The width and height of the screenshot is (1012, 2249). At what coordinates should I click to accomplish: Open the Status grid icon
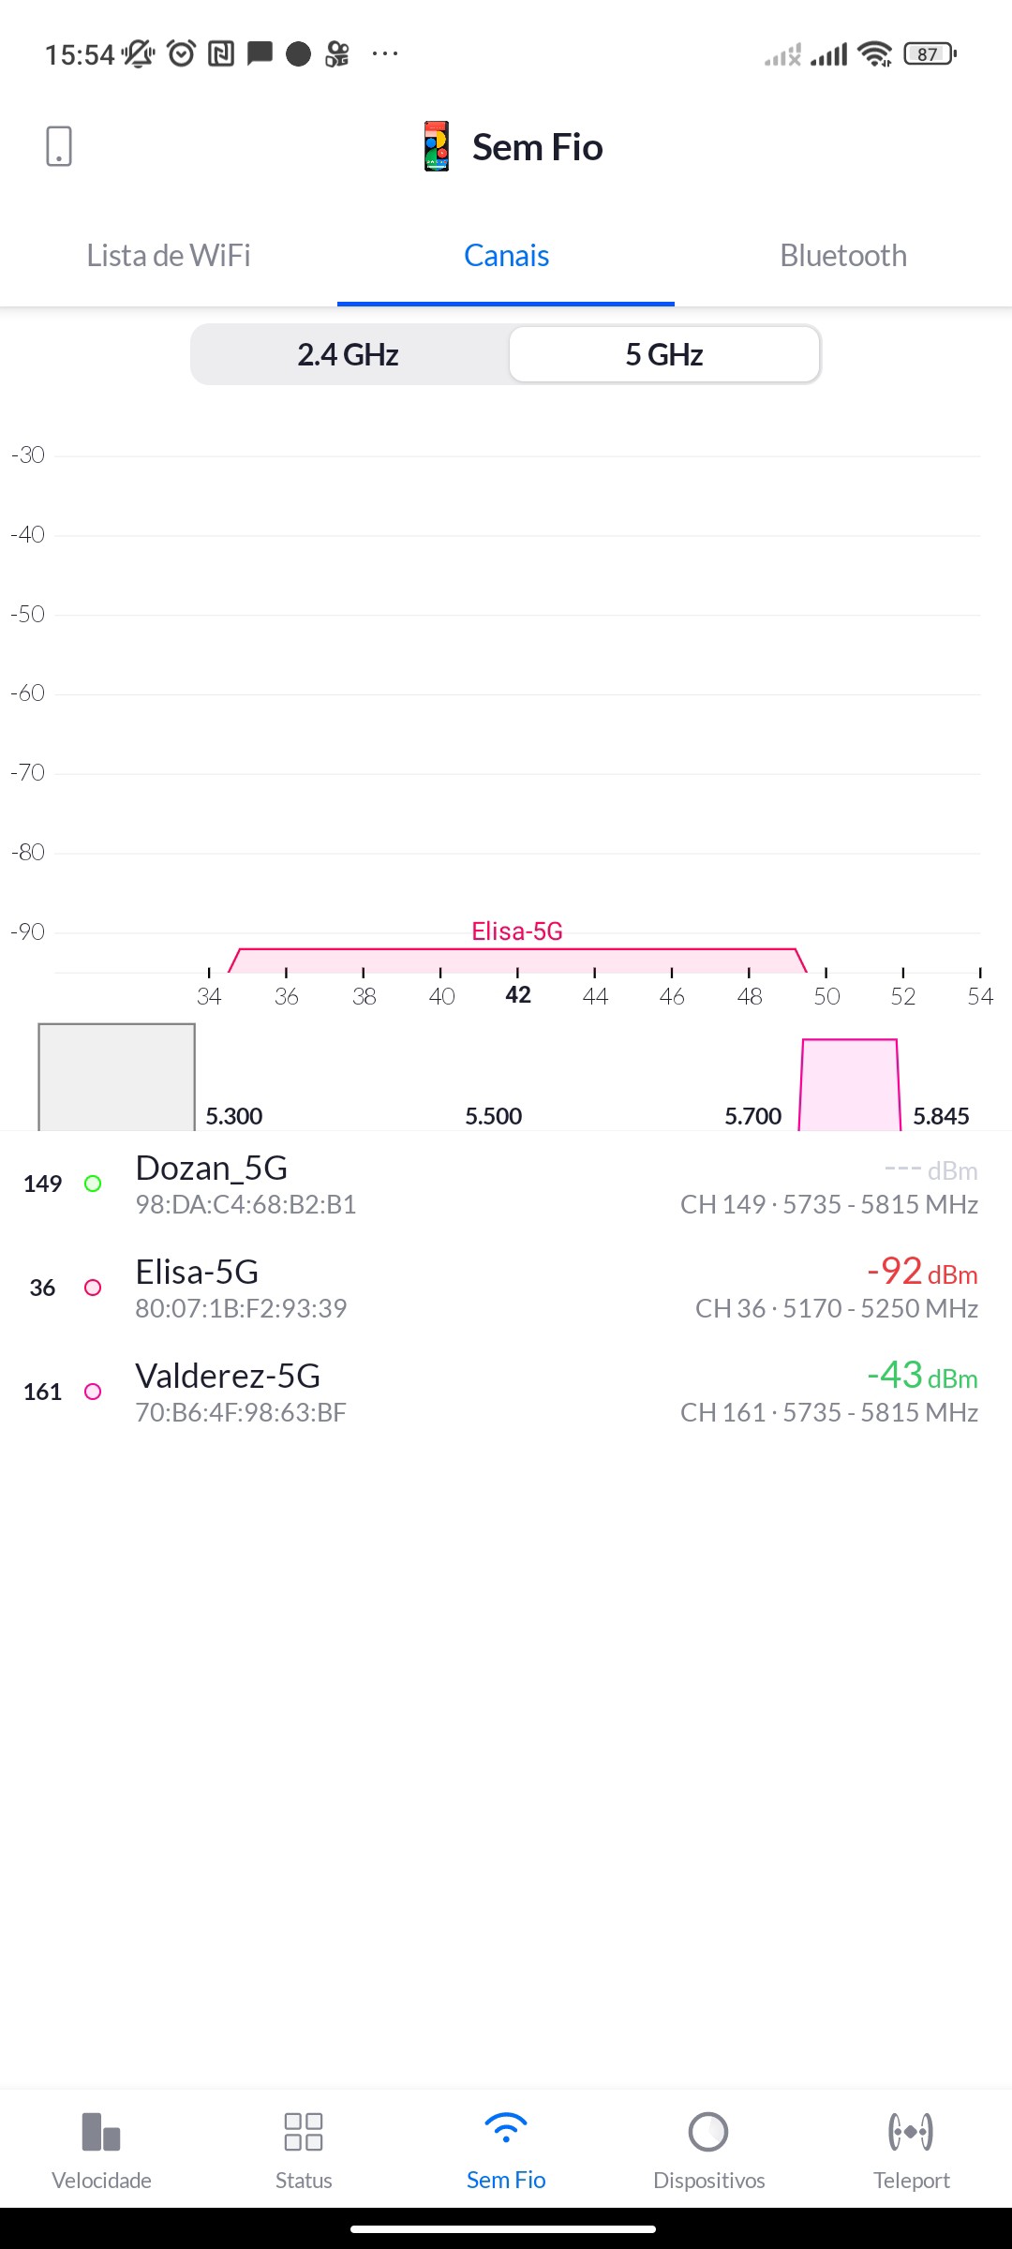(304, 2132)
